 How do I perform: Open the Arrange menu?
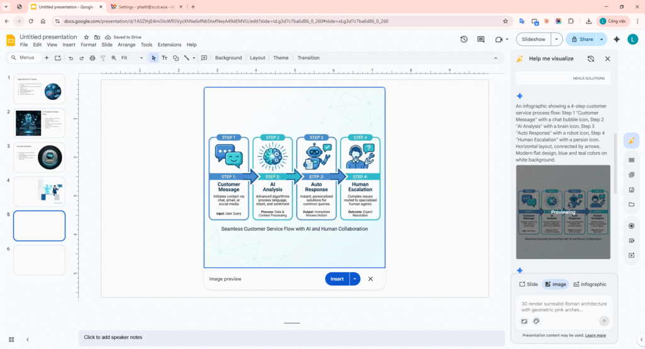[x=127, y=45]
